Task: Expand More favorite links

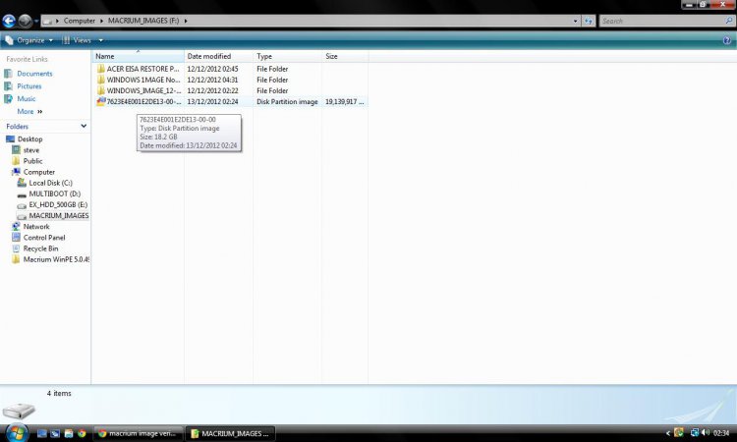Action: coord(29,112)
